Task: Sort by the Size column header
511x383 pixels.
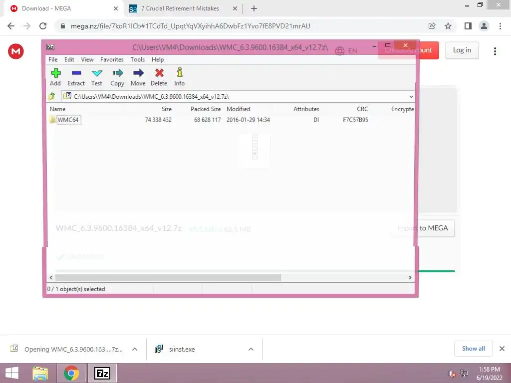Action: (x=167, y=109)
